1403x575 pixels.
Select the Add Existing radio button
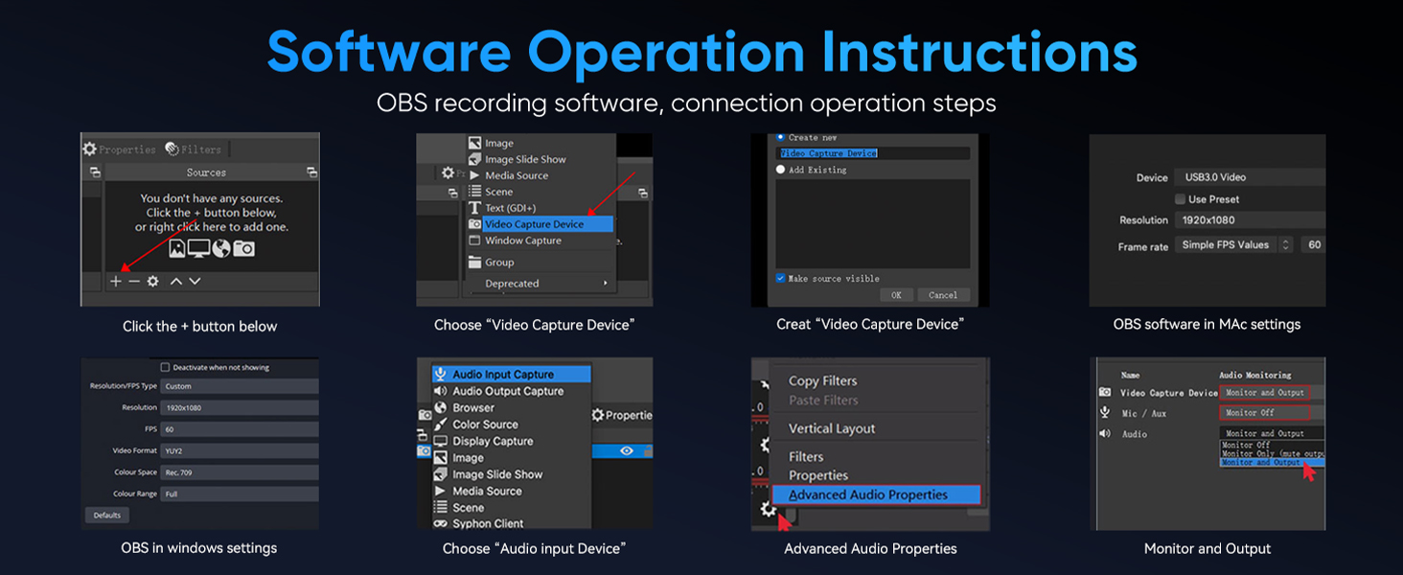[x=781, y=170]
